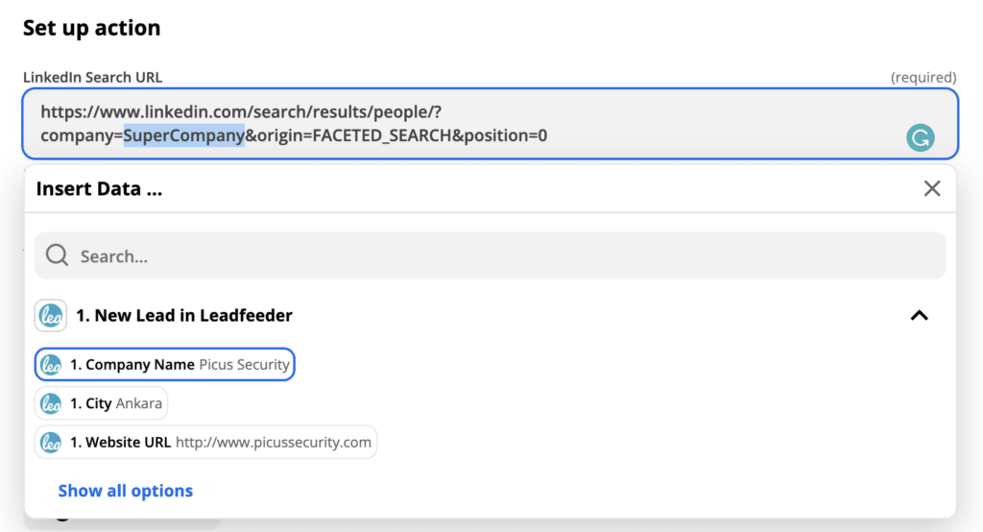983x532 pixels.
Task: Click the Leadfeeder icon on Company Name pill
Action: tap(52, 365)
